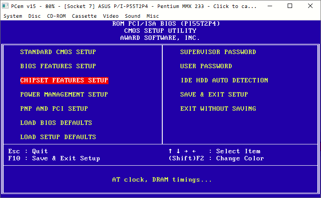Click the 'AWARD SOFTWARE, INC.' line

click(x=160, y=38)
